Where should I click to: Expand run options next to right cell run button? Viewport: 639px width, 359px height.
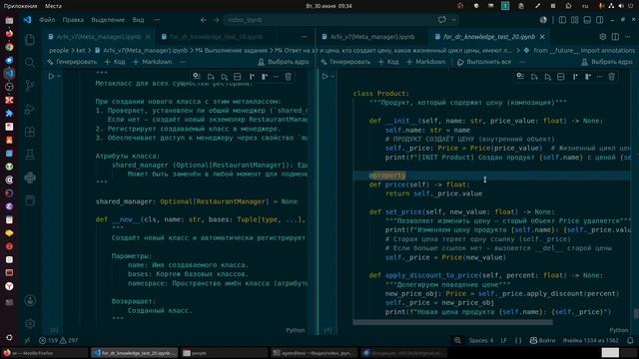coord(332,77)
